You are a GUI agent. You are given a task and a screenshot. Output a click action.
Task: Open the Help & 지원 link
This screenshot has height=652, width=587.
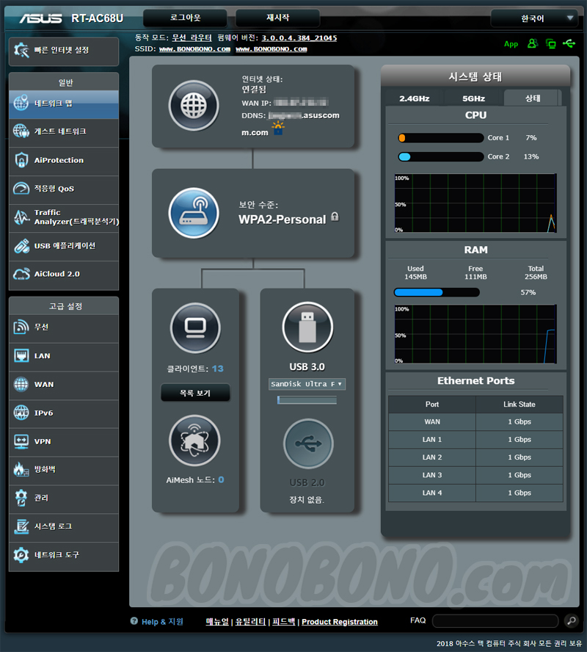coord(162,622)
